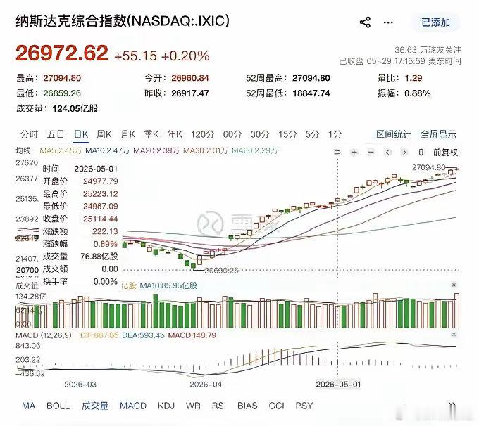This screenshot has width=479, height=426.
Task: Click the MA20:2.39万 legend label
Action: click(x=156, y=150)
